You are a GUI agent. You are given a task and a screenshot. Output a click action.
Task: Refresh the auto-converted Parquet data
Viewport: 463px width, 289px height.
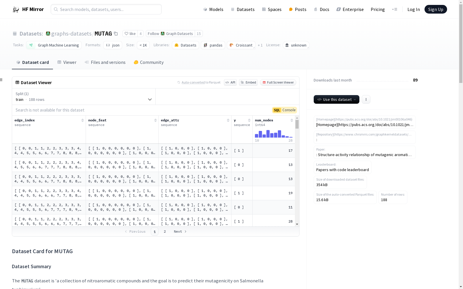(178, 82)
